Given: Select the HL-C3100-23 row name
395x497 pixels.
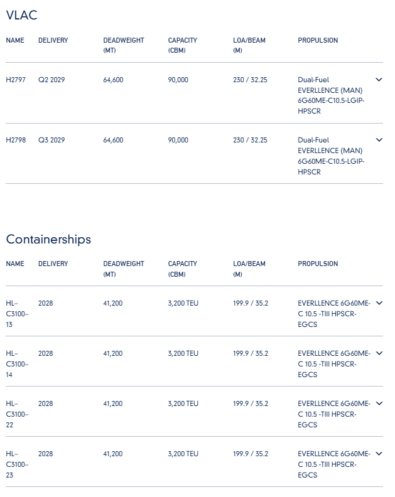Looking at the screenshot, I should coord(17,464).
